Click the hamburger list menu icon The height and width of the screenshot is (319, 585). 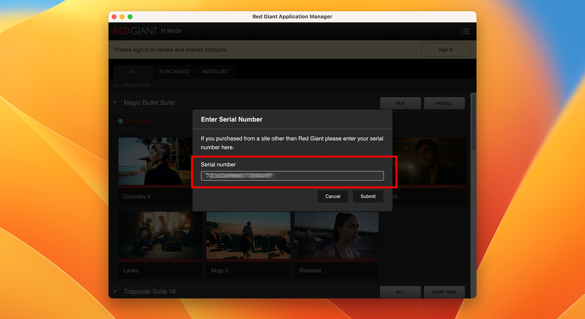465,32
